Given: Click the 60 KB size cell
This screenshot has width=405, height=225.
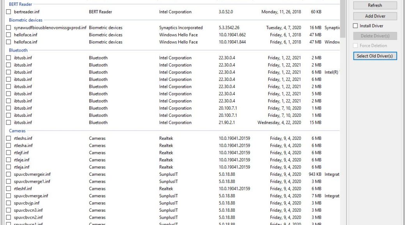Looking at the screenshot, I should 316,12.
